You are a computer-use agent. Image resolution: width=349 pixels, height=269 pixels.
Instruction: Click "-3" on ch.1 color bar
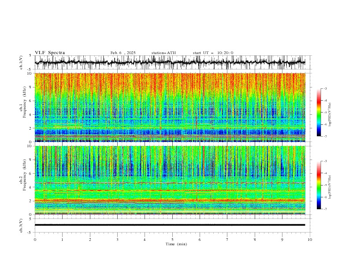pos(325,88)
